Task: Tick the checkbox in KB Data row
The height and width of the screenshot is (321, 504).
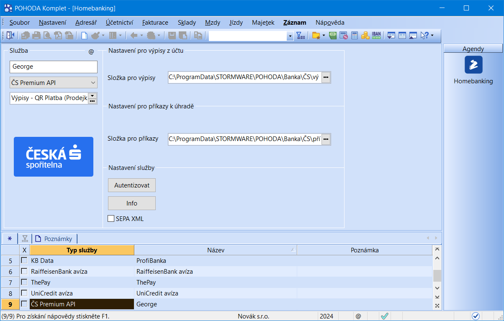Action: [x=24, y=260]
